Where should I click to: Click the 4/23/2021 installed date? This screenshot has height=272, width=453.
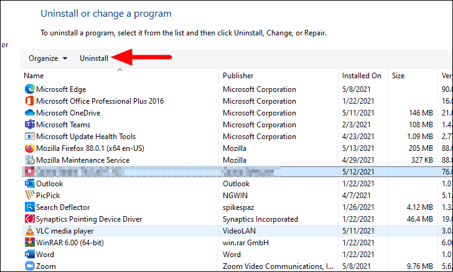tap(358, 137)
